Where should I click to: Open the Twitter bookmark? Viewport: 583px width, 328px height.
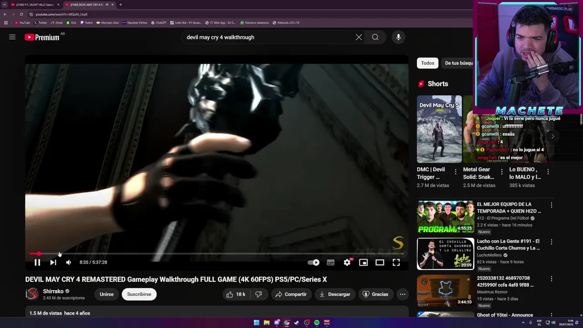[x=40, y=22]
